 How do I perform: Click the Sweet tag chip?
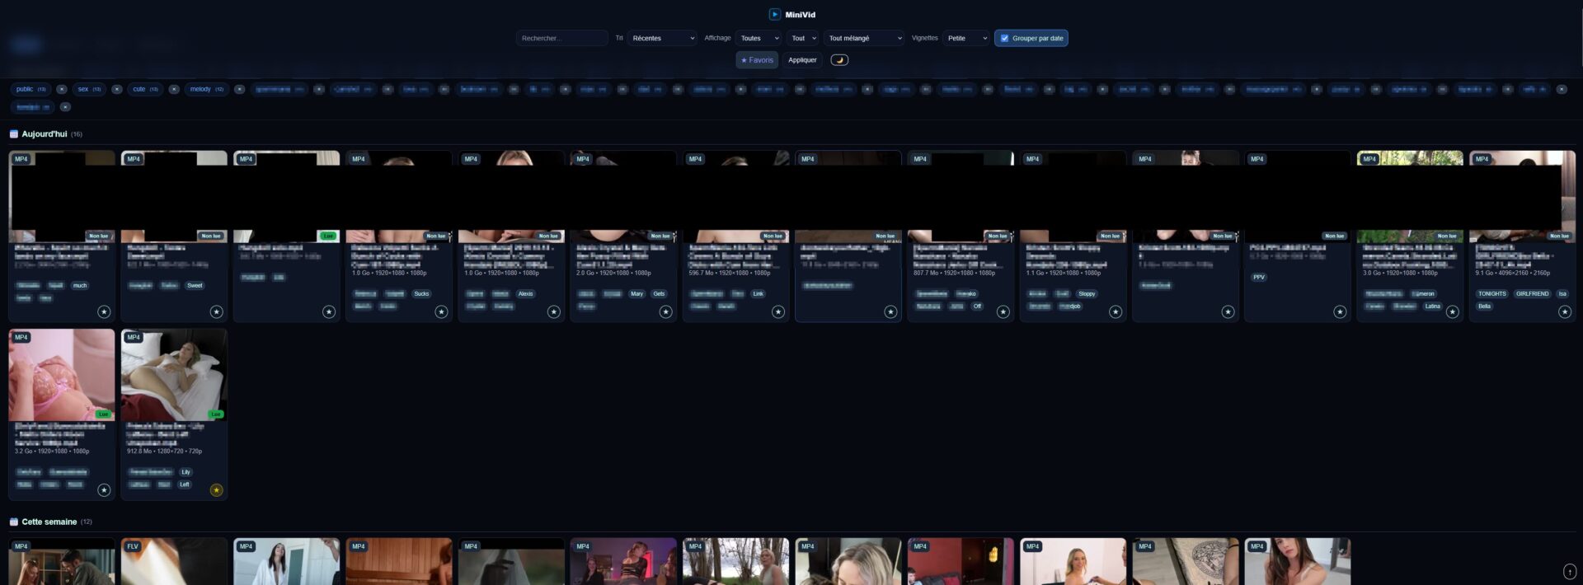195,285
